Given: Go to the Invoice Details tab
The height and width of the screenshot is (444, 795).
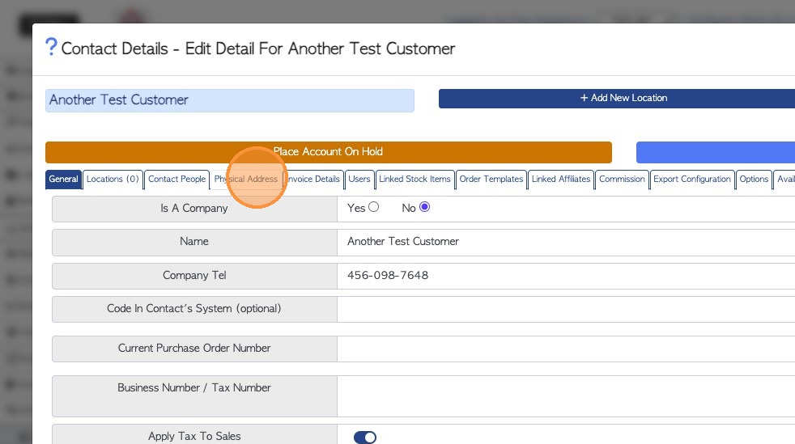Looking at the screenshot, I should 313,180.
